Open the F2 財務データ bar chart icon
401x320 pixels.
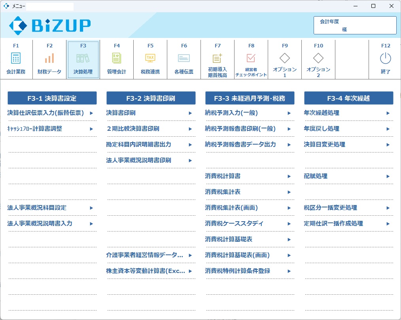(49, 58)
